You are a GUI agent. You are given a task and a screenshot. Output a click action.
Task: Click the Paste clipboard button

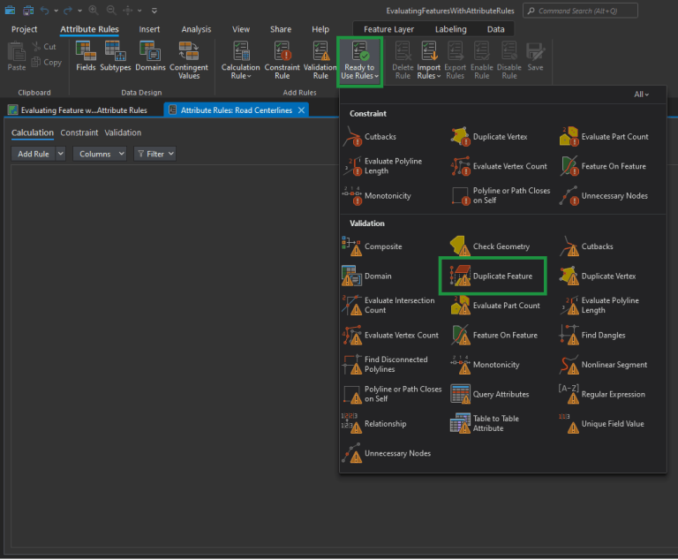[17, 57]
